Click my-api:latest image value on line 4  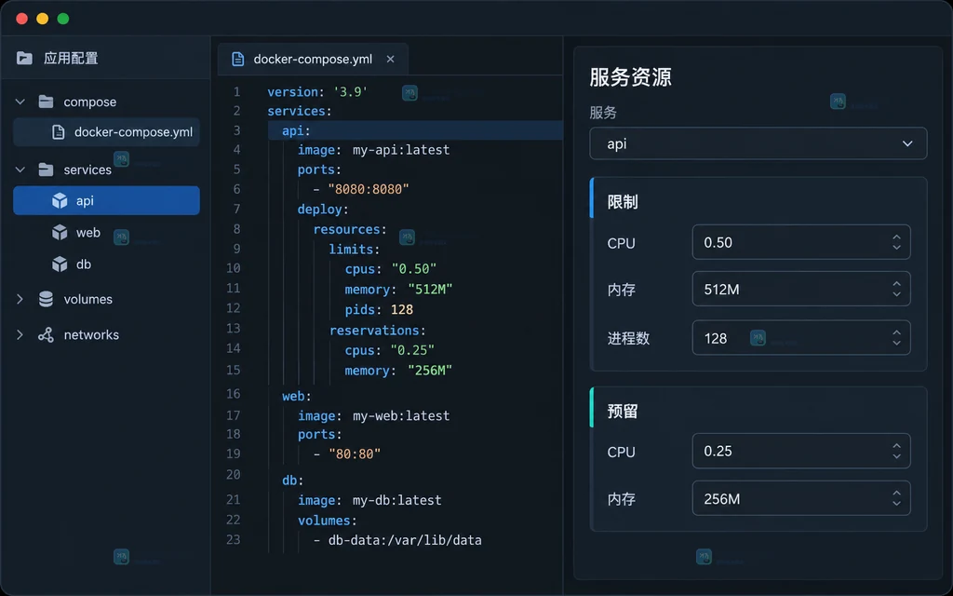click(401, 150)
